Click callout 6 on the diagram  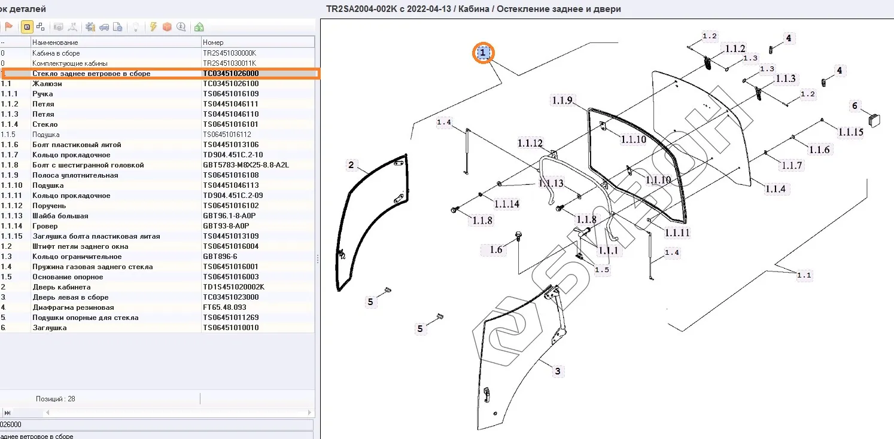coord(855,106)
